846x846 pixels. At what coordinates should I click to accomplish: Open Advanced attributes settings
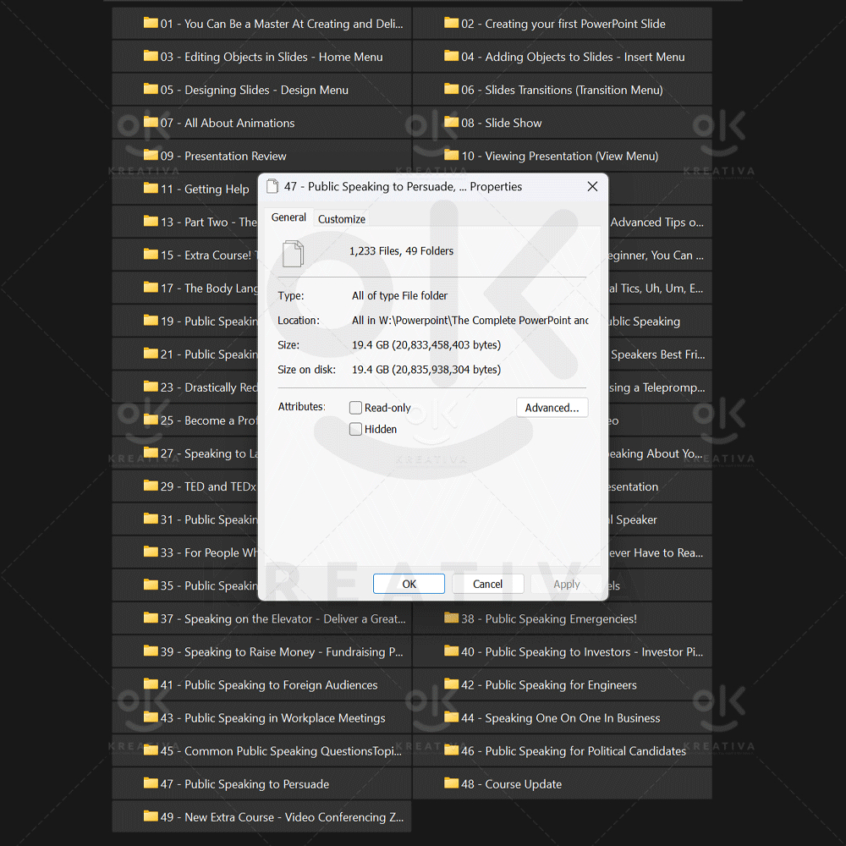click(x=552, y=408)
